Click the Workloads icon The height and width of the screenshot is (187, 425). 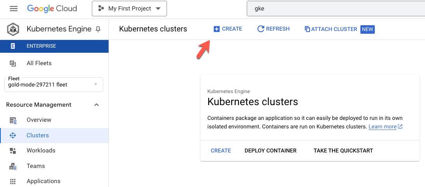click(13, 151)
